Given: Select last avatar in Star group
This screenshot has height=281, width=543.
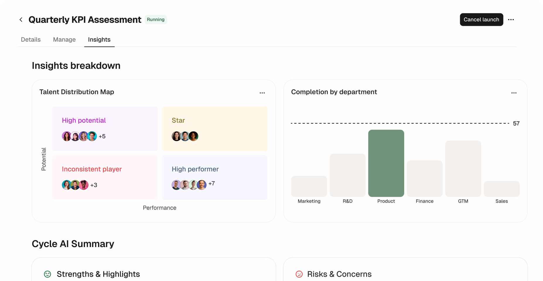Looking at the screenshot, I should [193, 136].
